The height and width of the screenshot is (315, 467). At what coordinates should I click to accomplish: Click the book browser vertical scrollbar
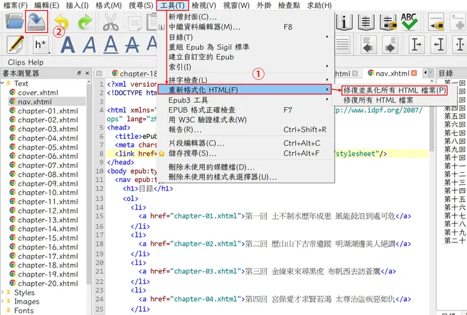88,185
